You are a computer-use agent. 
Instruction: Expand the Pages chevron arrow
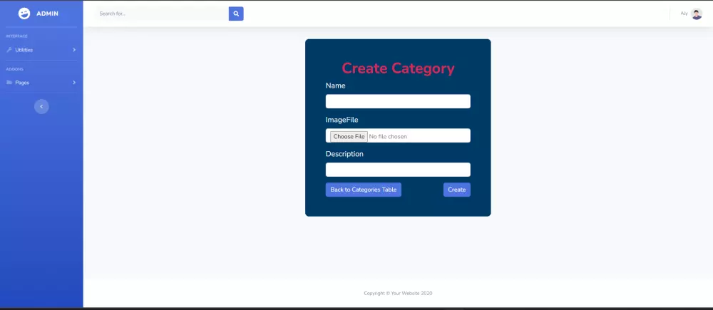point(74,83)
